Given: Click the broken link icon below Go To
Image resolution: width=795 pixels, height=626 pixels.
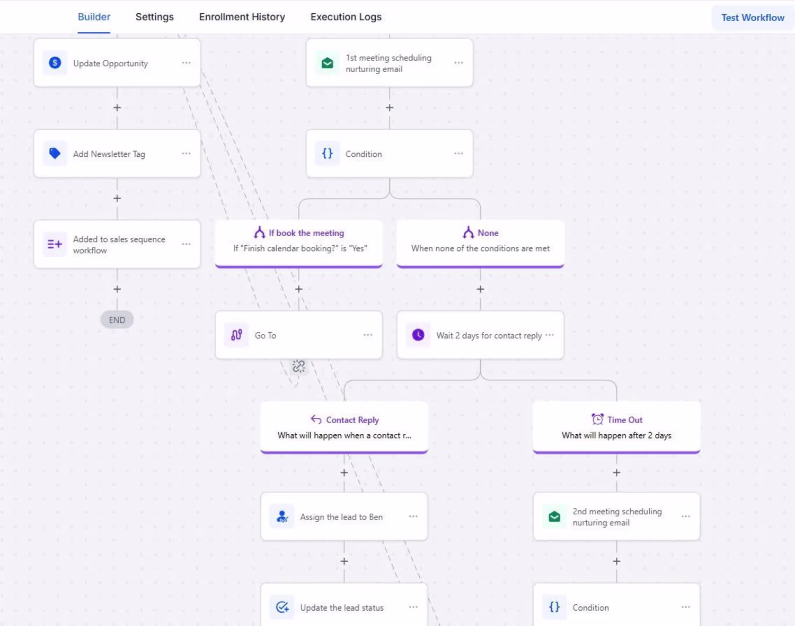Looking at the screenshot, I should [299, 366].
